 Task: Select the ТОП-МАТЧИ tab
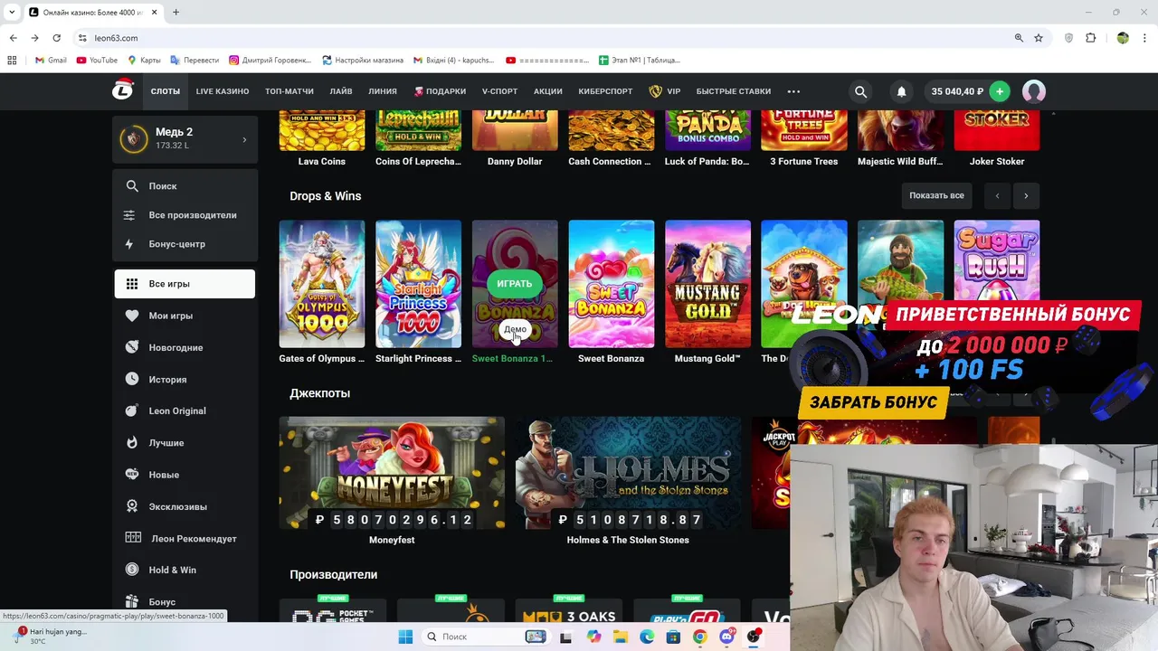pos(289,91)
